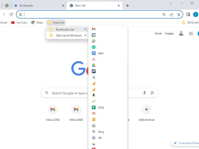Click the zoom magnifier icon in address bar

[x=164, y=15]
